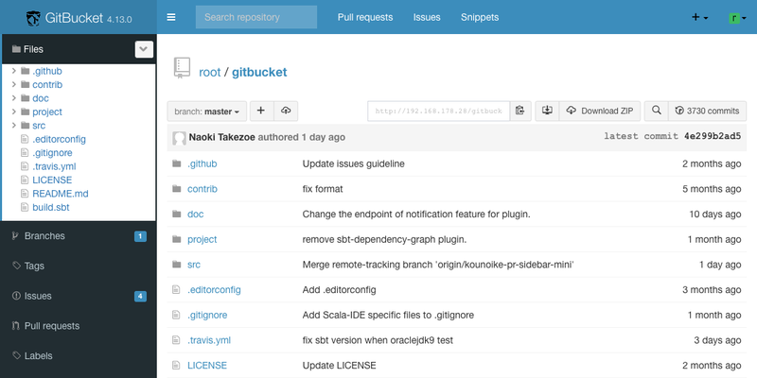Expand the doc folder in tree

[x=14, y=98]
